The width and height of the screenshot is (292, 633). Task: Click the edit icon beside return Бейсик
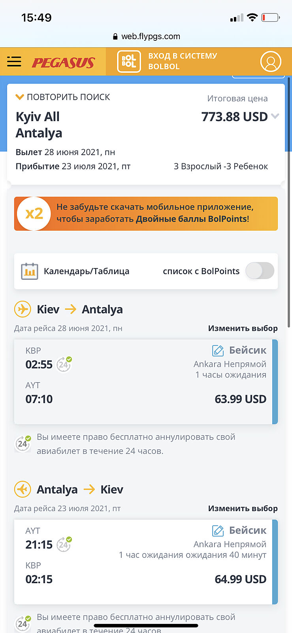(218, 531)
